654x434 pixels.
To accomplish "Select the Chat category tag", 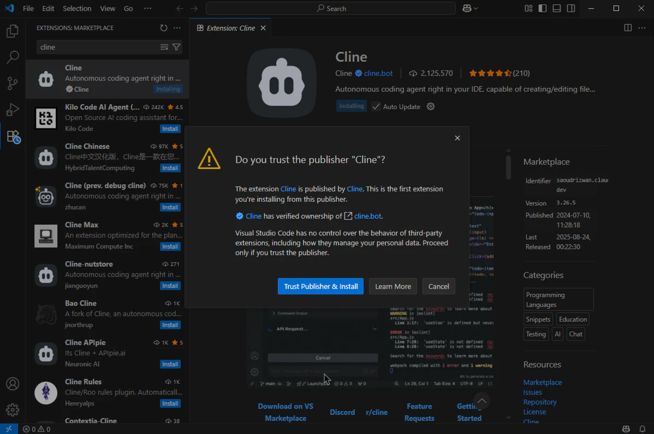I will (575, 334).
